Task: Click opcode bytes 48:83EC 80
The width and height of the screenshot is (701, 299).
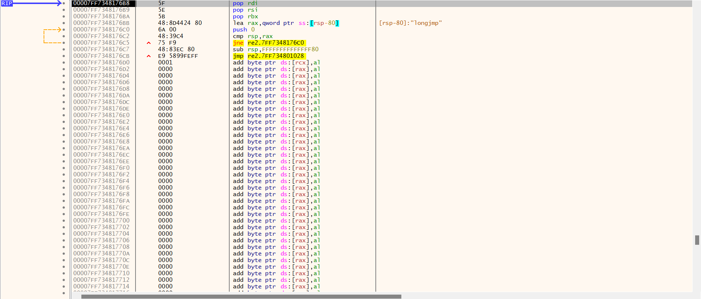Action: tap(176, 49)
